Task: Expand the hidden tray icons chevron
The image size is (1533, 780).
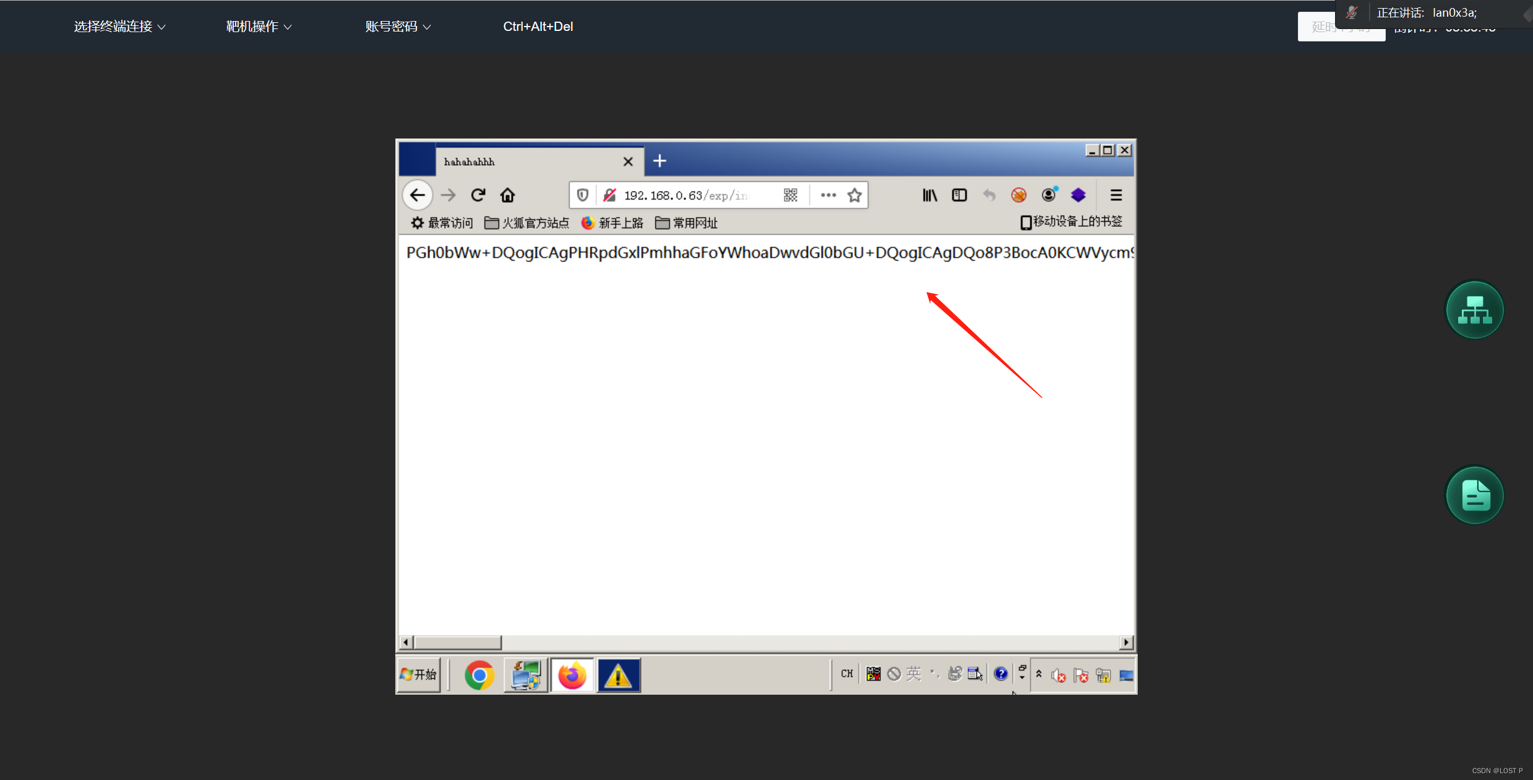Action: point(1039,674)
